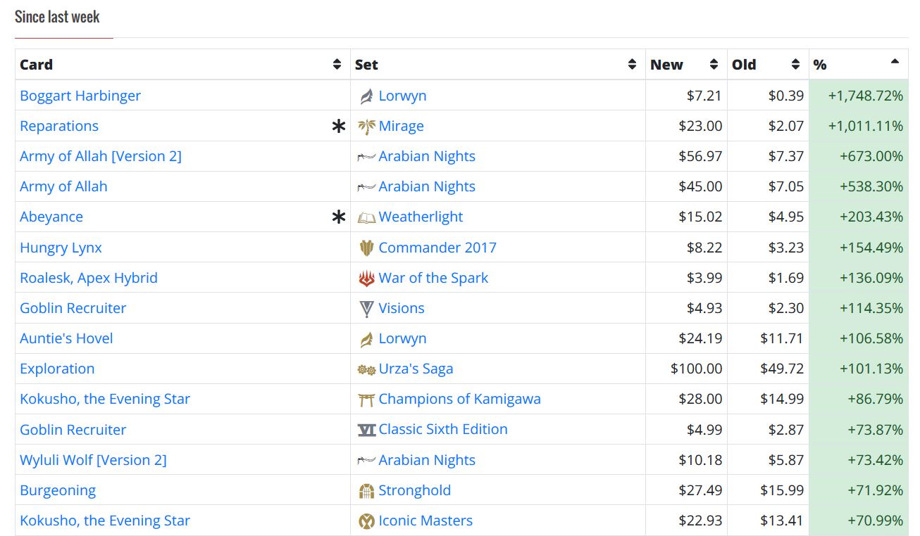Click the Stronghold set icon
The width and height of the screenshot is (920, 536).
(366, 491)
